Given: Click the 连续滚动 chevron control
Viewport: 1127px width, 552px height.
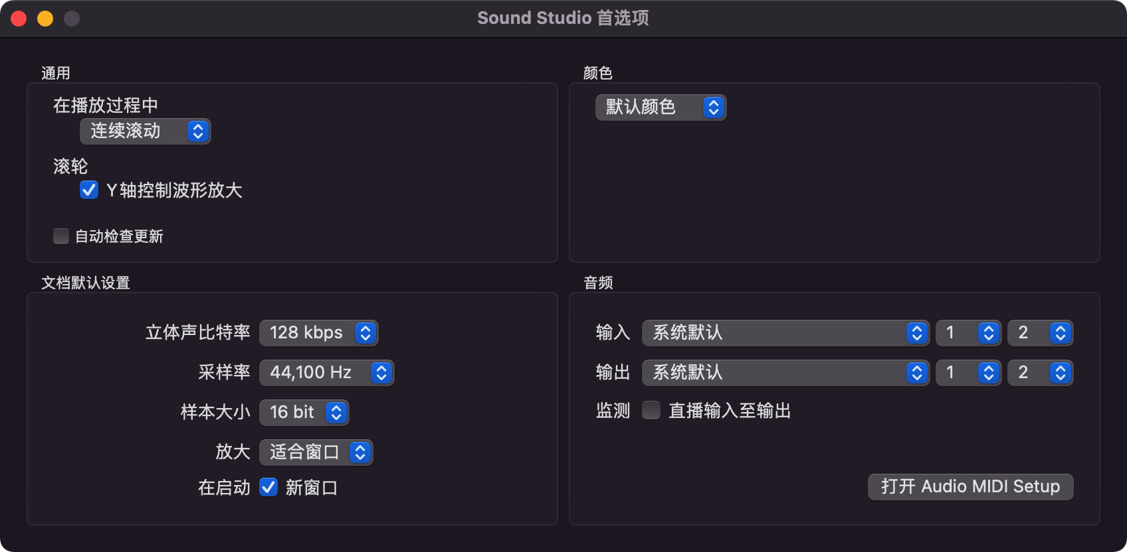Looking at the screenshot, I should (x=198, y=131).
